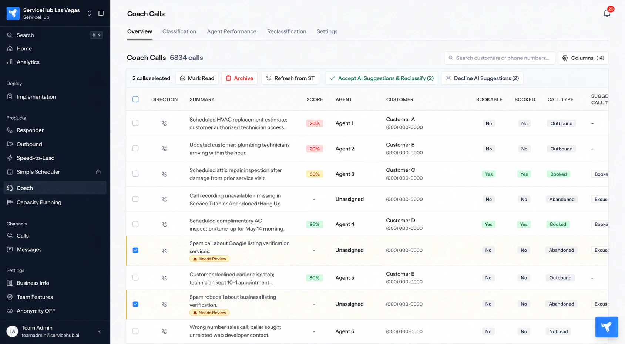The width and height of the screenshot is (625, 344).
Task: Click the Mark Read button
Action: [197, 78]
